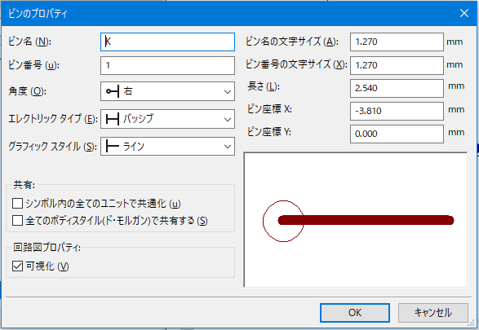
Task: Open the エレクトリック タイプ dropdown arrow
Action: (x=228, y=119)
